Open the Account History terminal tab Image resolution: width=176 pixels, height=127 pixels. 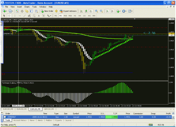click(x=20, y=120)
